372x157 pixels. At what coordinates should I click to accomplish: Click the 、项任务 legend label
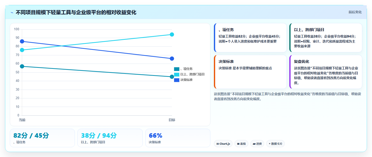point(187,69)
